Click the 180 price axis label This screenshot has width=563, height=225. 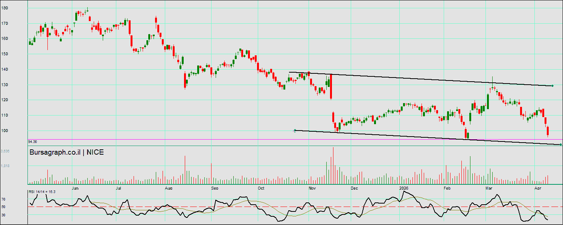click(5, 8)
